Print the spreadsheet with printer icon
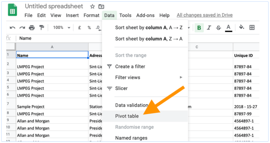 point(32,28)
